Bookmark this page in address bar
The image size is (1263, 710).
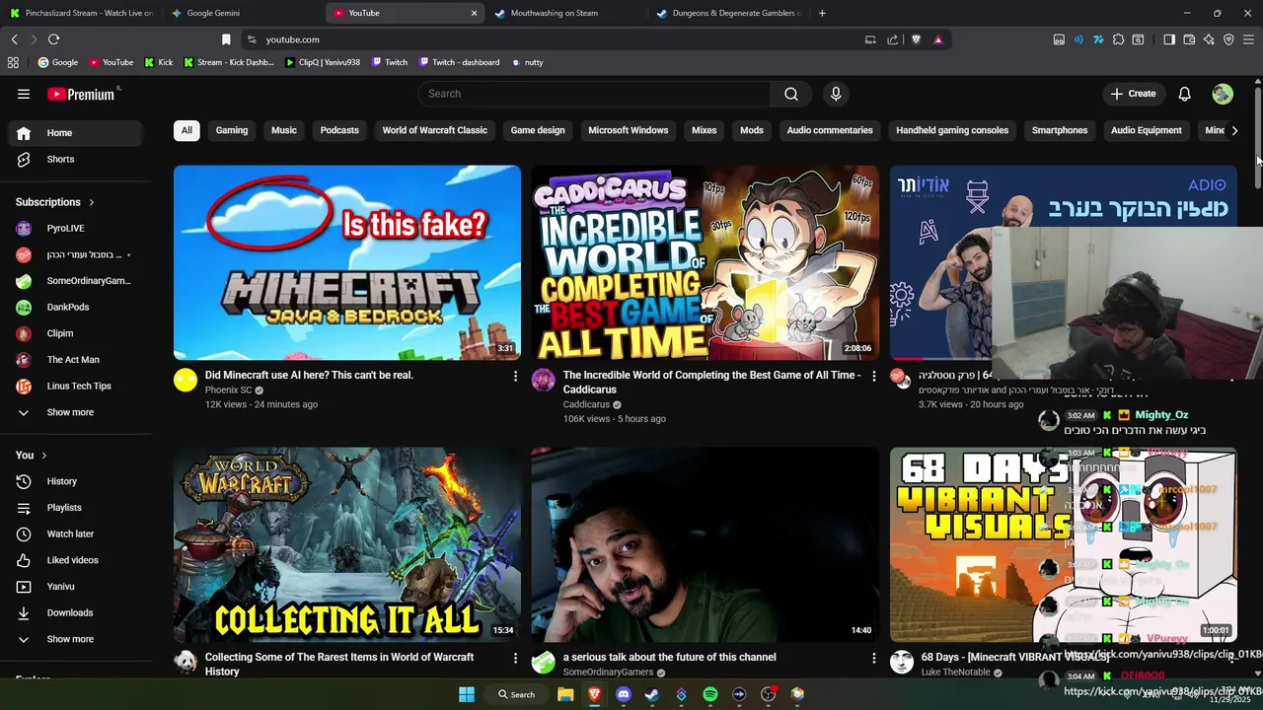tap(226, 39)
